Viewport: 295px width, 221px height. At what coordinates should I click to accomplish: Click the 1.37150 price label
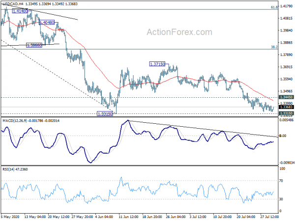[157, 64]
